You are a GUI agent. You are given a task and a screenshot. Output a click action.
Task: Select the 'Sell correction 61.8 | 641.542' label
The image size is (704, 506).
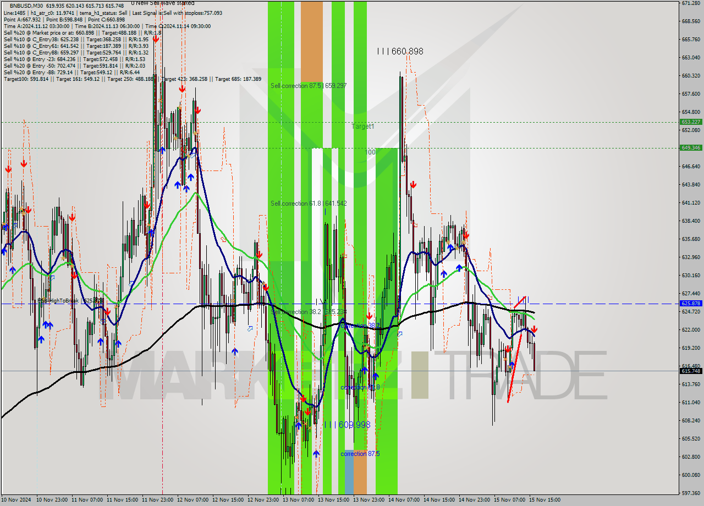[309, 204]
